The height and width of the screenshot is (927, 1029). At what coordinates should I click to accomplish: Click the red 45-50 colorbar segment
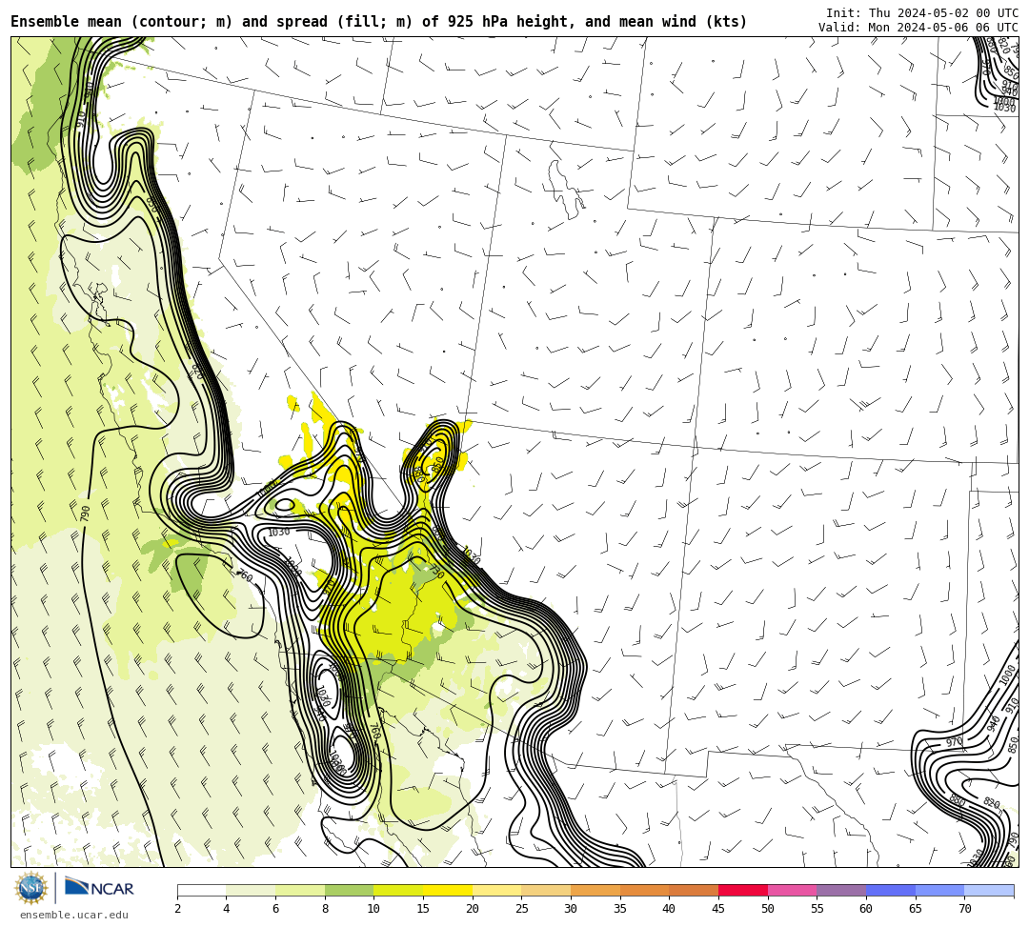click(x=743, y=890)
